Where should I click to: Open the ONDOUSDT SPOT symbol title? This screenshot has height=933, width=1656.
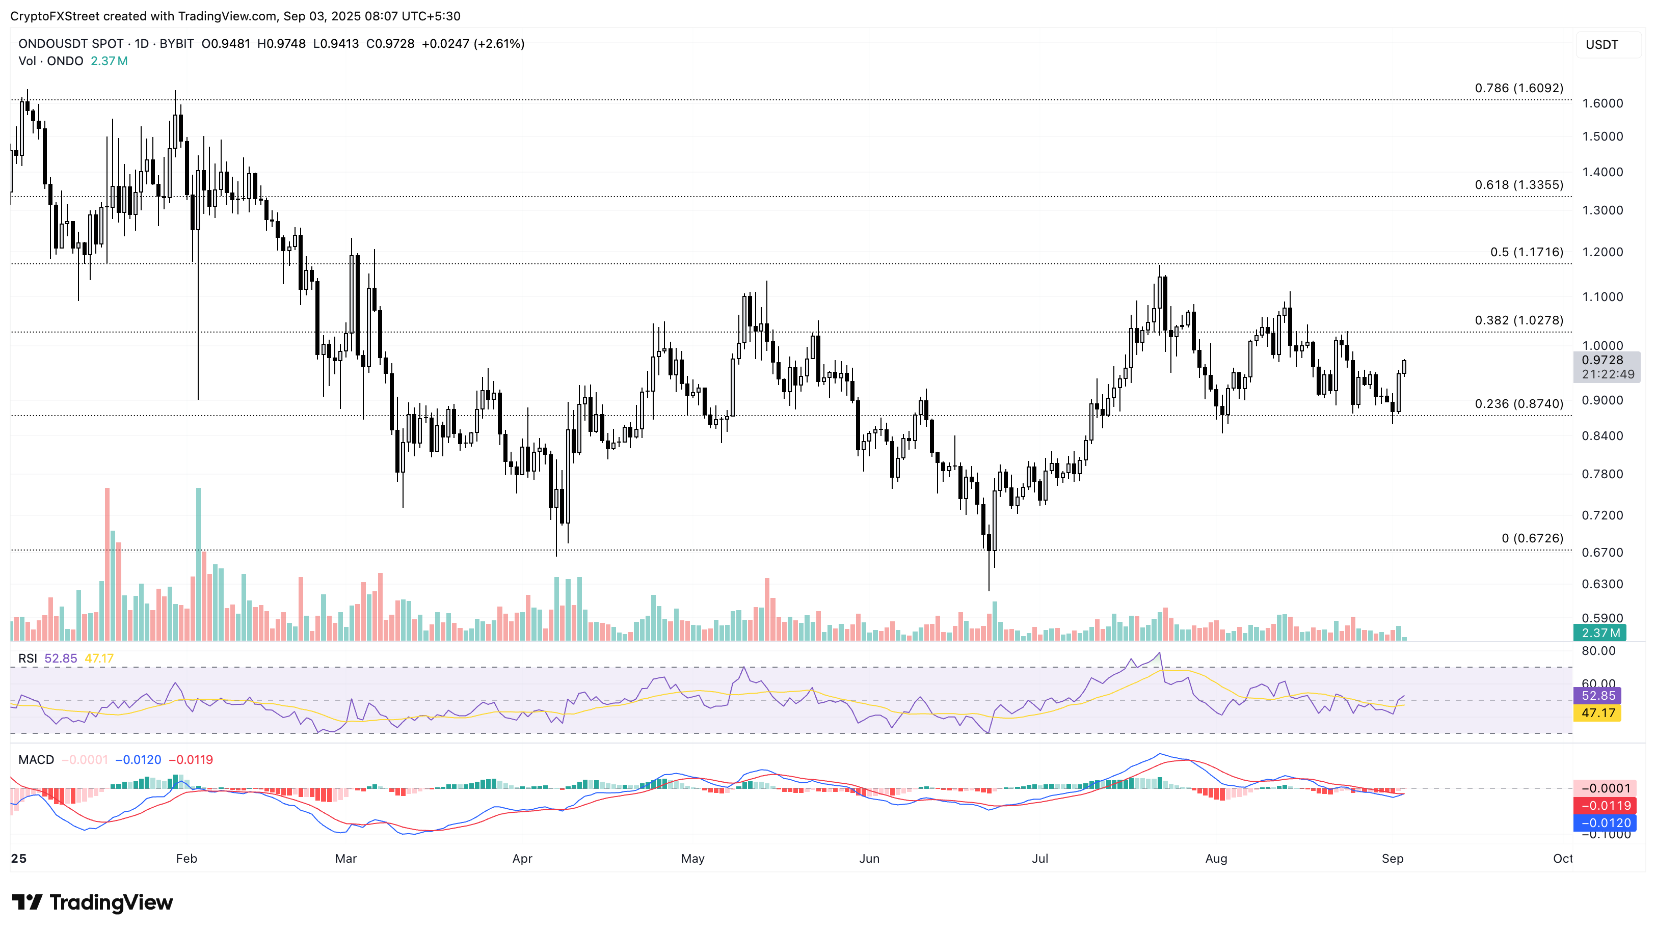tap(71, 44)
